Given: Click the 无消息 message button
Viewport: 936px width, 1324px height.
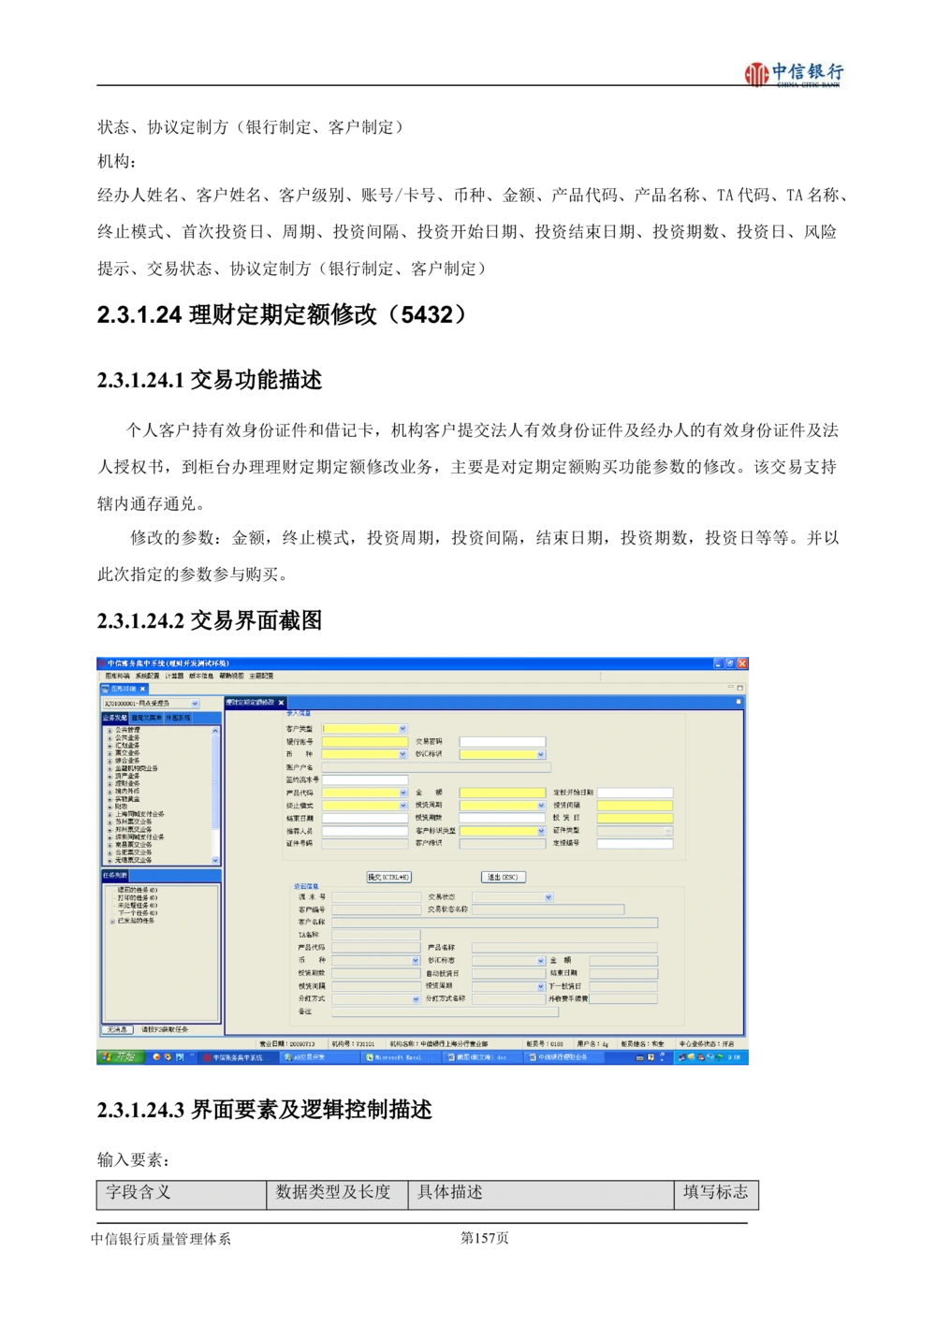Looking at the screenshot, I should coord(116,1029).
